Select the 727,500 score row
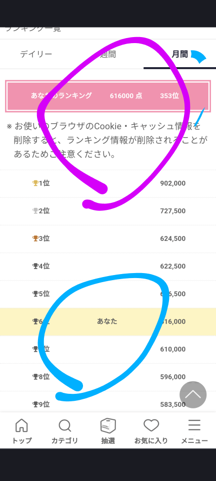 [108, 211]
